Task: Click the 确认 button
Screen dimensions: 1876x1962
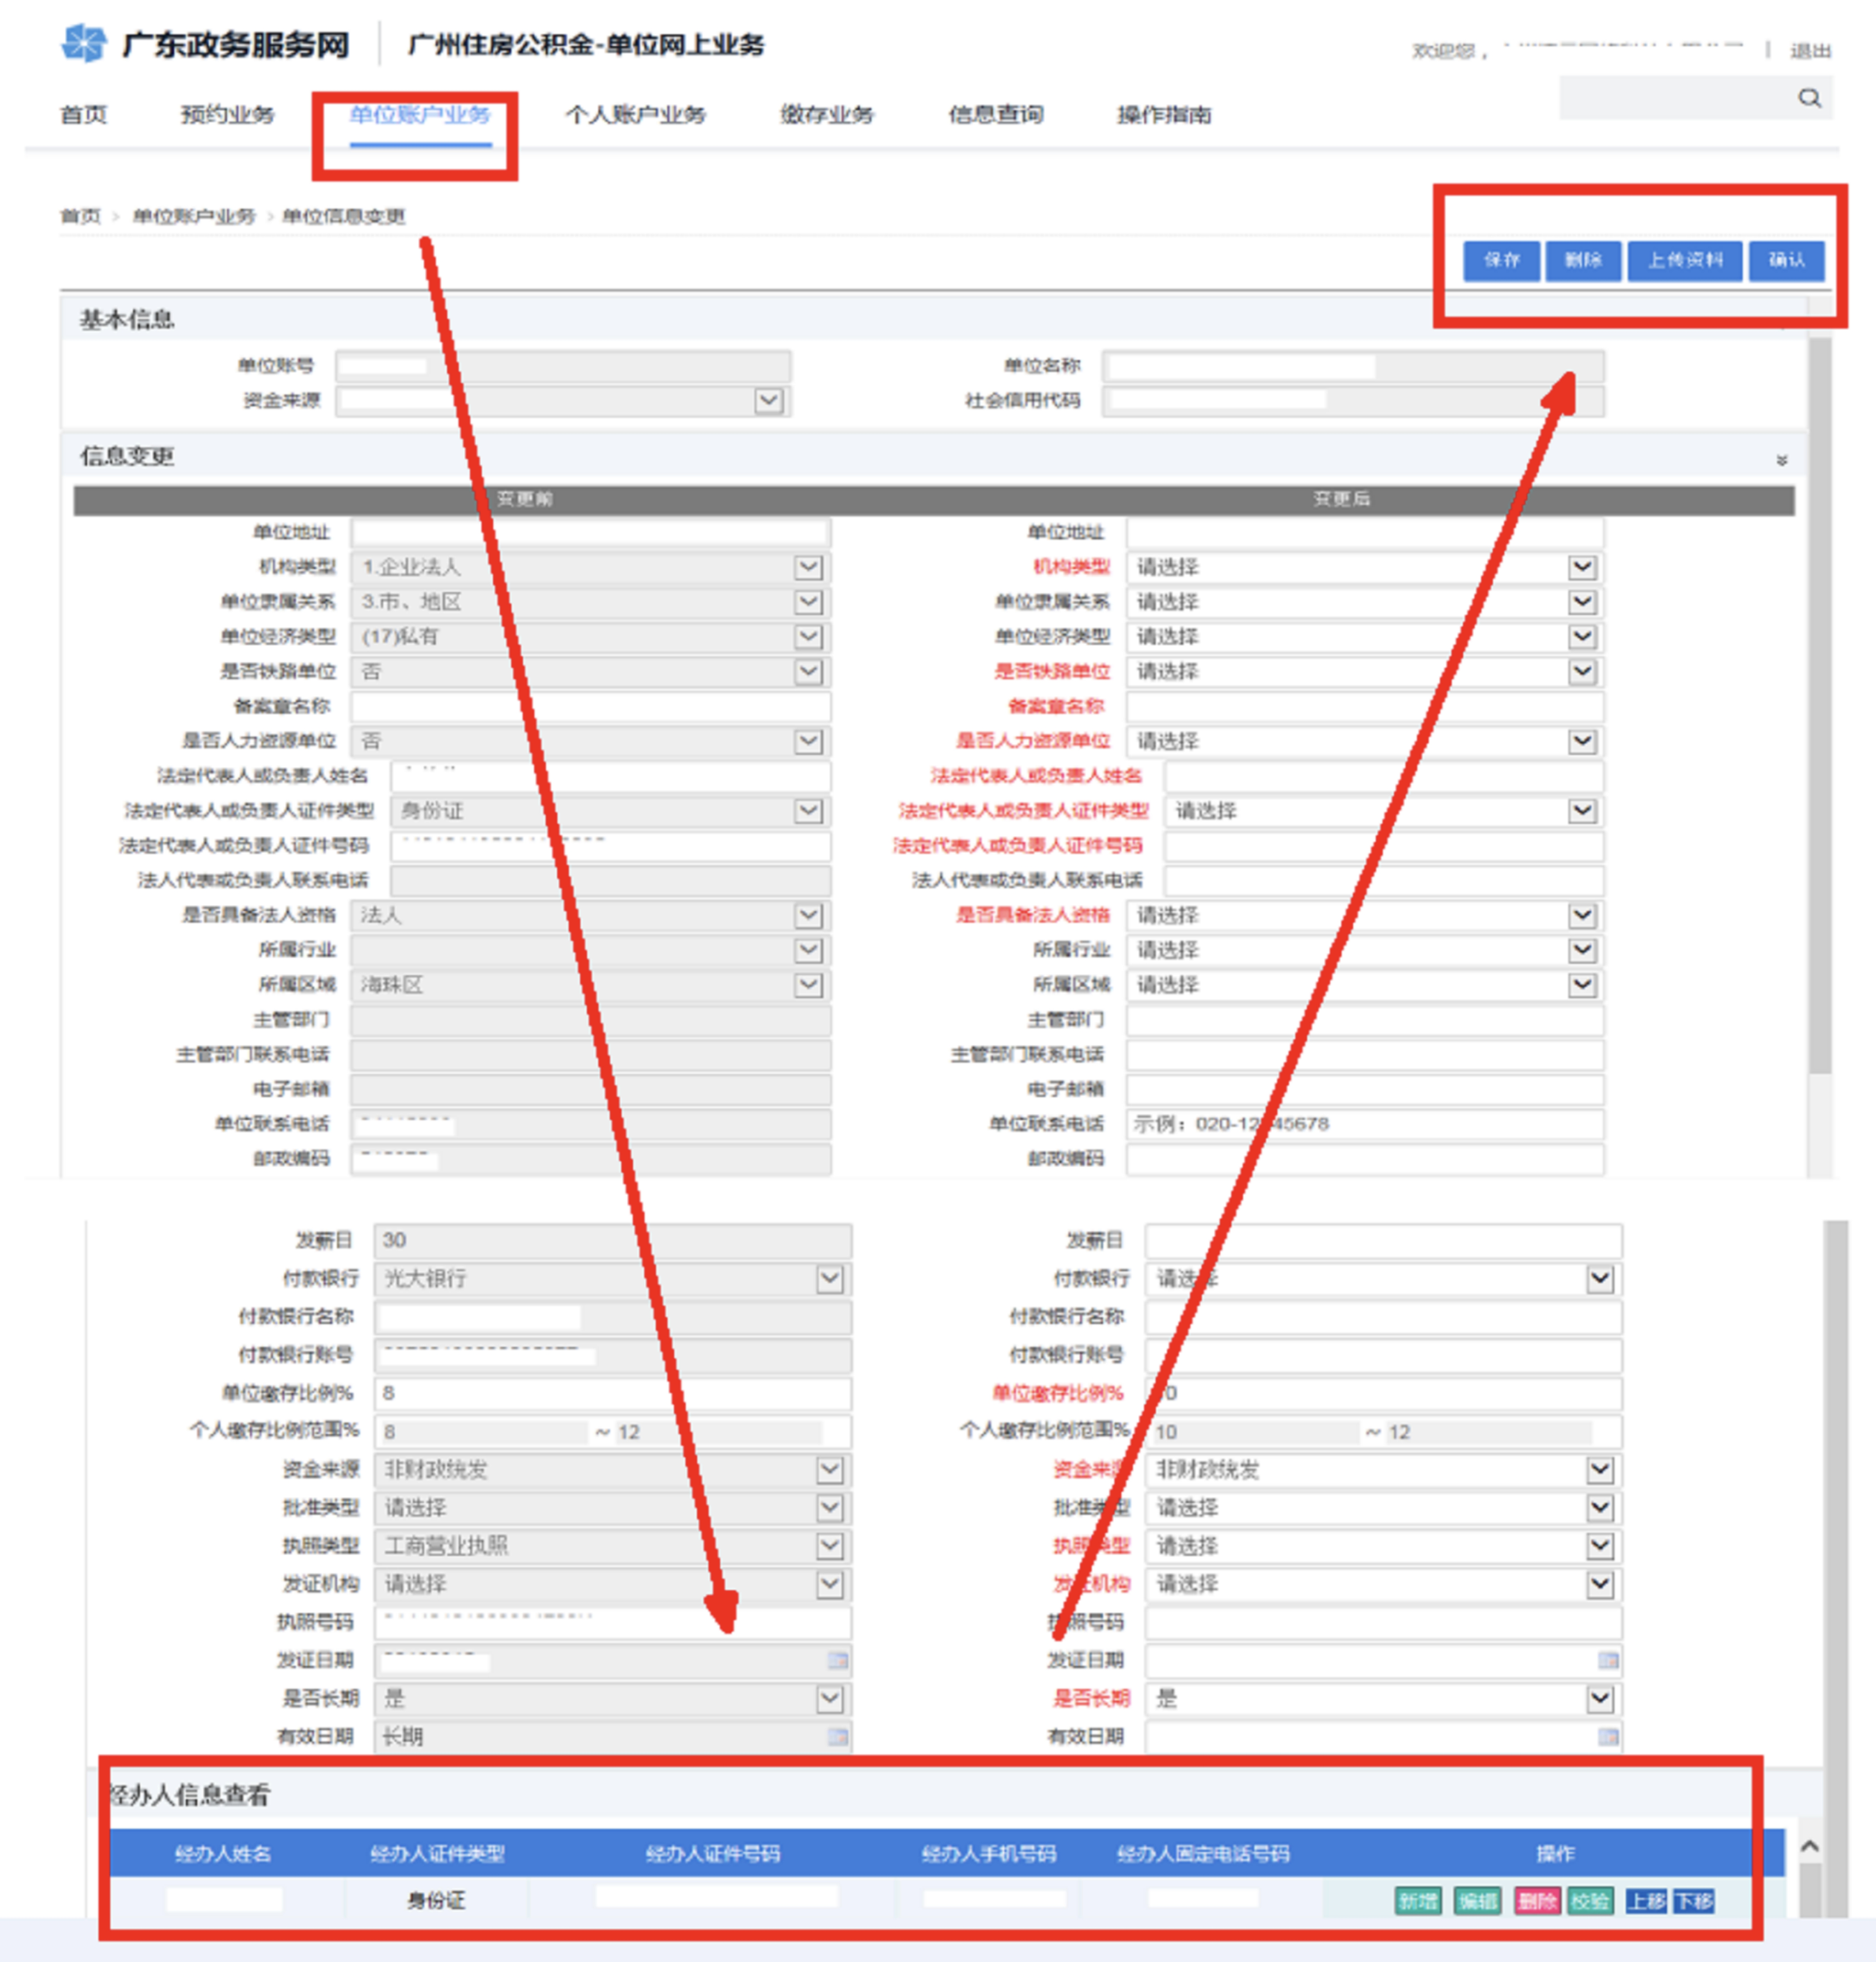Action: 1786,261
